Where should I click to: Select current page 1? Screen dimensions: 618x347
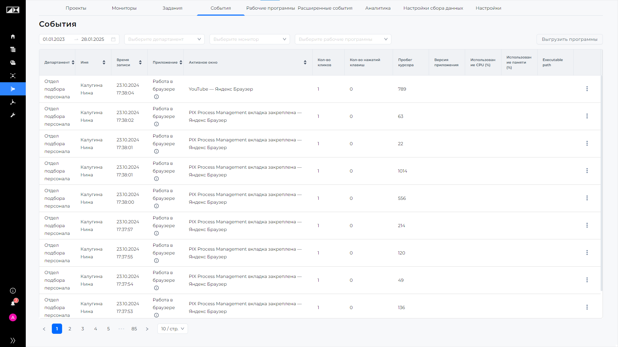[57, 329]
